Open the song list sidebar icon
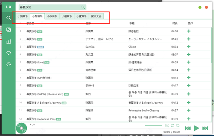Screen dimensions: 214x136 pos(9,29)
